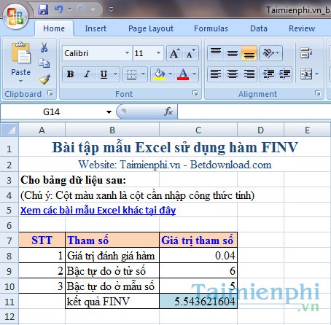Open the font size 11 dropdown
Screen dimensions: 331x325
pos(158,53)
